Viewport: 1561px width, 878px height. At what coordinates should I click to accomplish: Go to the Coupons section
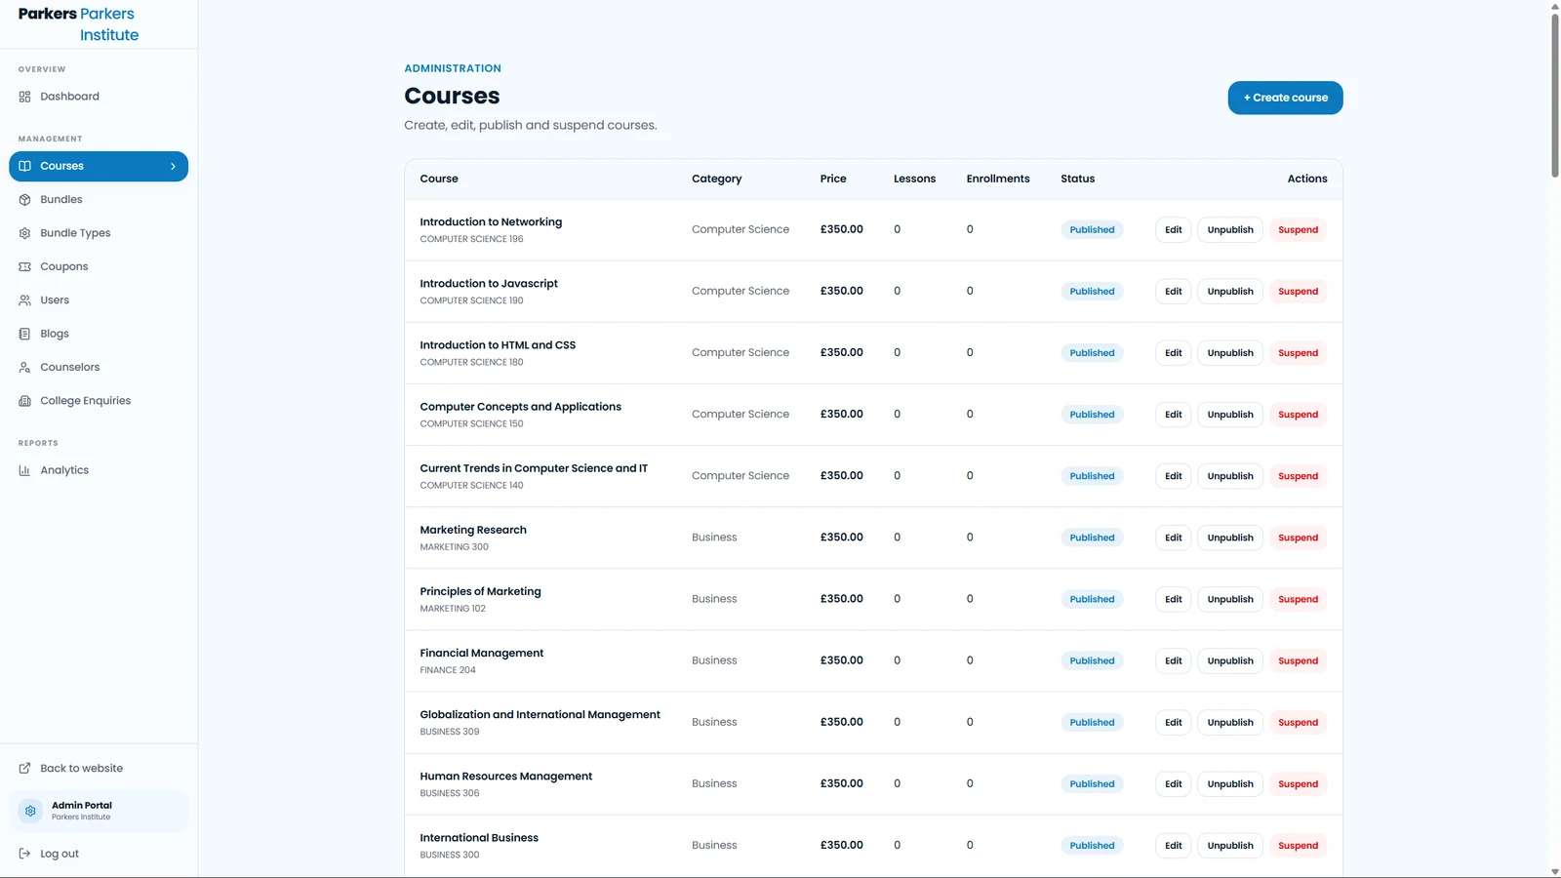[99, 266]
